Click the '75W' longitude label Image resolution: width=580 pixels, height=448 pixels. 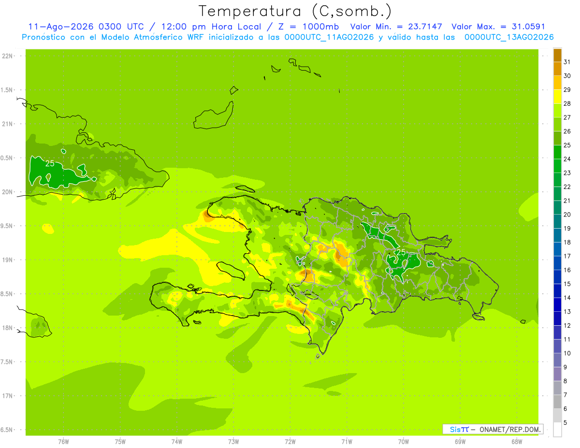[120, 442]
